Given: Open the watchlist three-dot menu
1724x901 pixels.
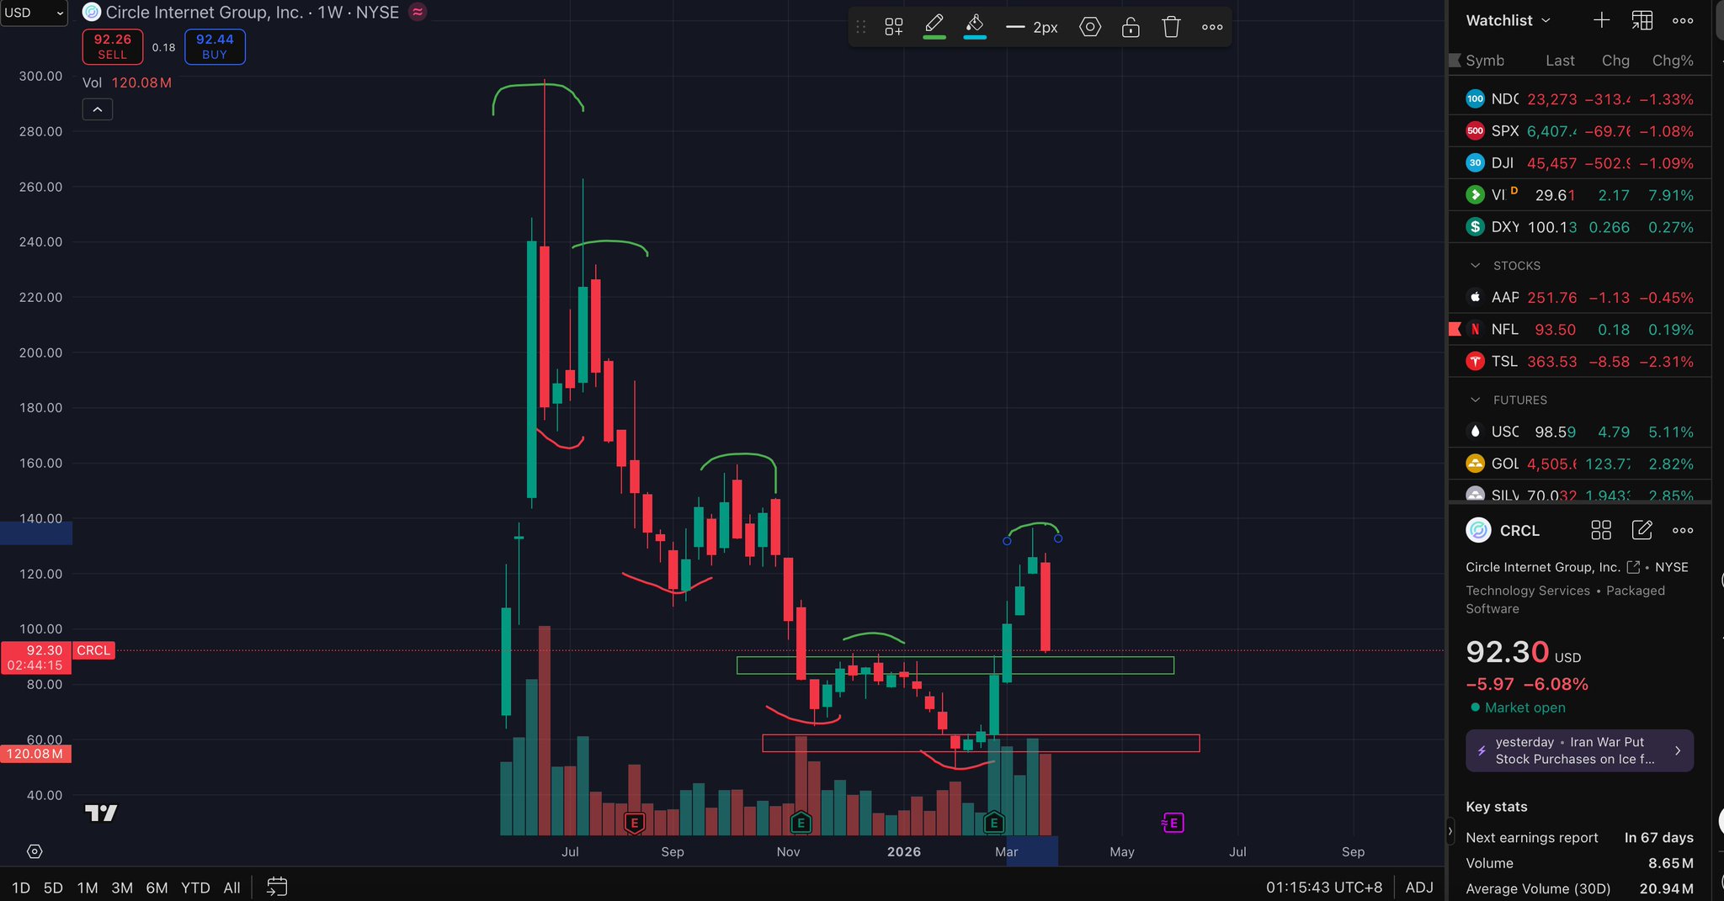Looking at the screenshot, I should (x=1683, y=20).
